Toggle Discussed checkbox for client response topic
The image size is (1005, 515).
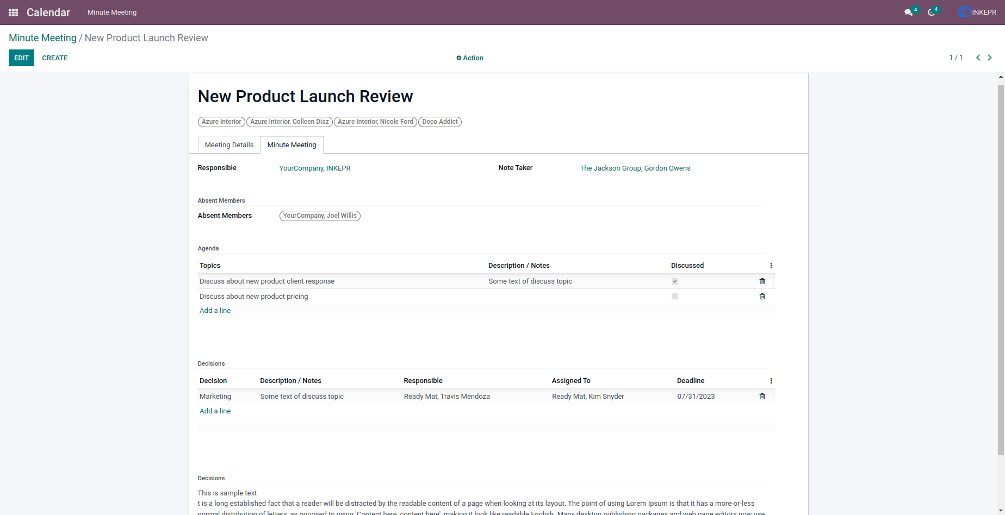pyautogui.click(x=675, y=281)
